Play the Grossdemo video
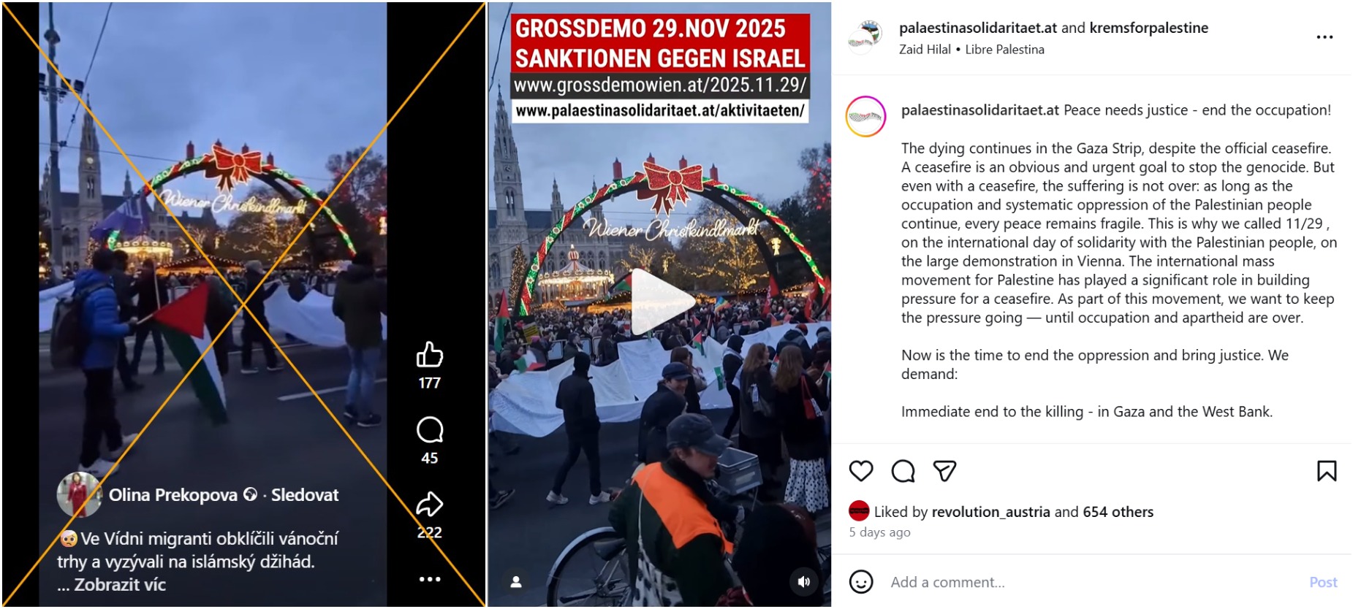Screen dimensions: 1353x609 (x=660, y=302)
